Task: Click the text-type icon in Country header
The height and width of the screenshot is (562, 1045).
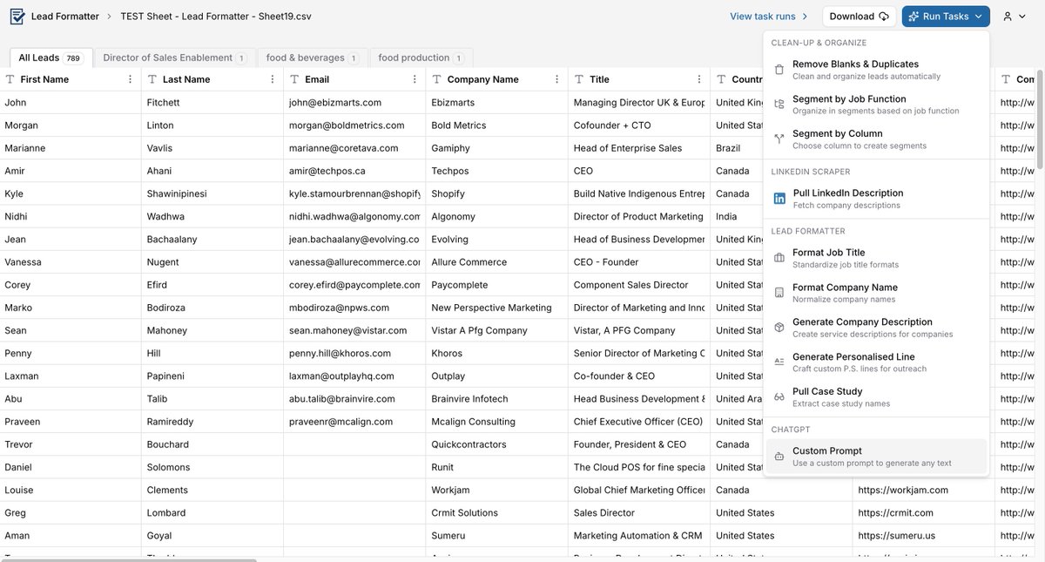Action: coord(721,79)
